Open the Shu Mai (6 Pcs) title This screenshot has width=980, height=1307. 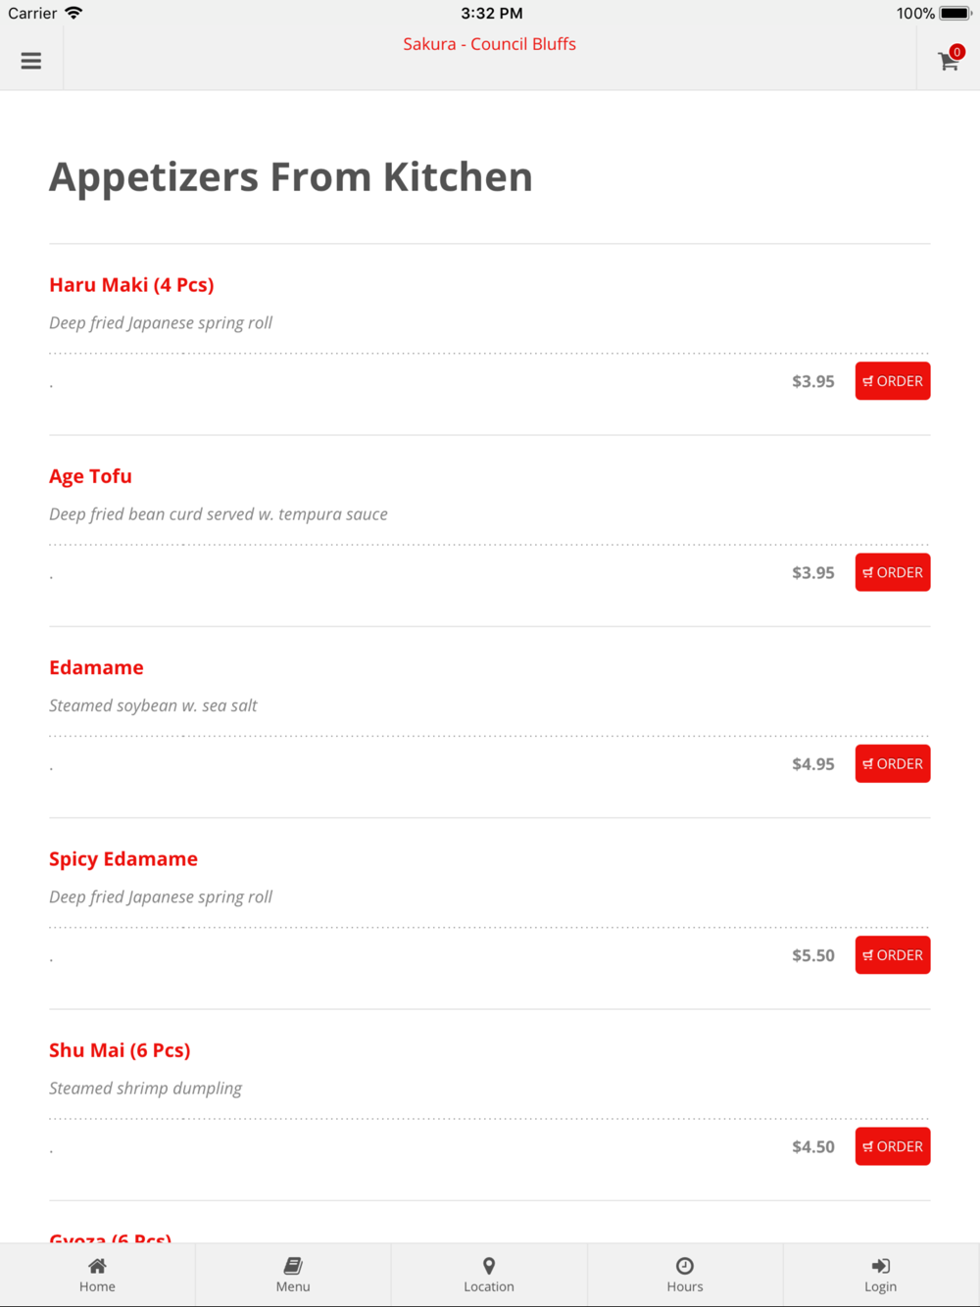point(120,1050)
